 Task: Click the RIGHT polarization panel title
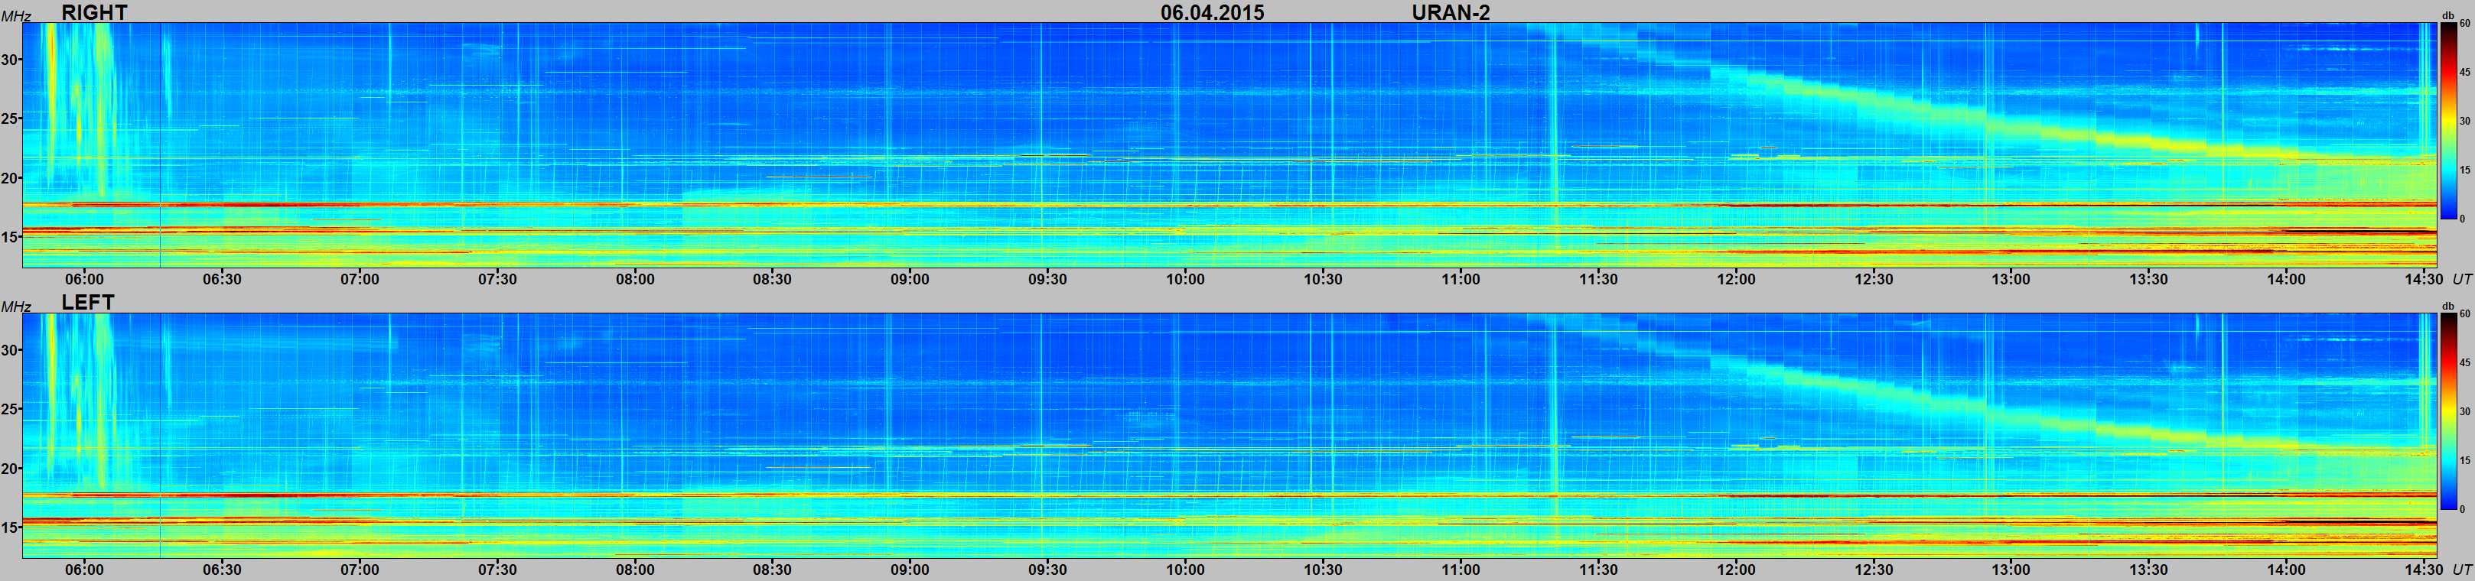(94, 11)
